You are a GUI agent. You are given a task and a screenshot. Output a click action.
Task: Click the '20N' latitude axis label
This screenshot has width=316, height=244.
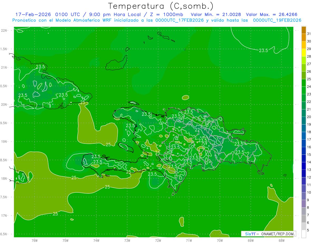[x=4, y=104]
